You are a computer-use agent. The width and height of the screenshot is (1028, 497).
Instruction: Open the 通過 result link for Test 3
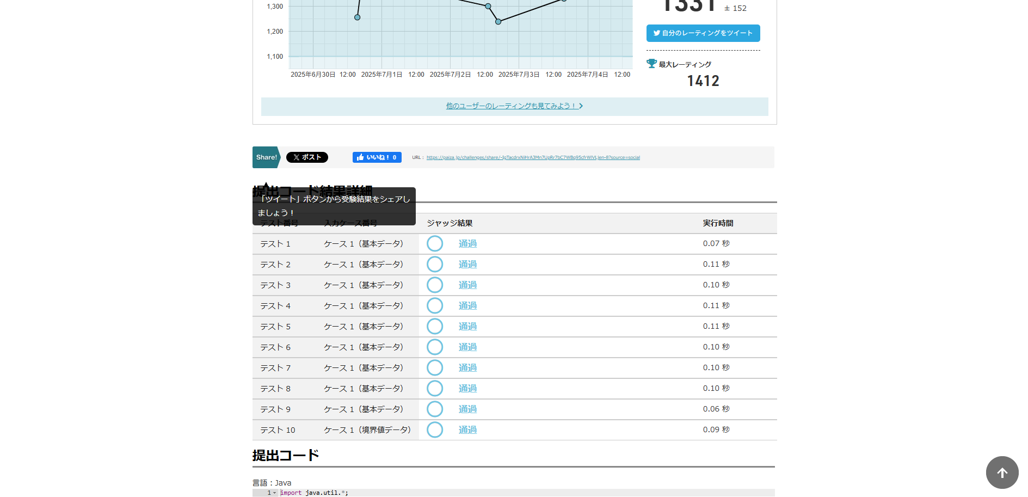pos(467,285)
